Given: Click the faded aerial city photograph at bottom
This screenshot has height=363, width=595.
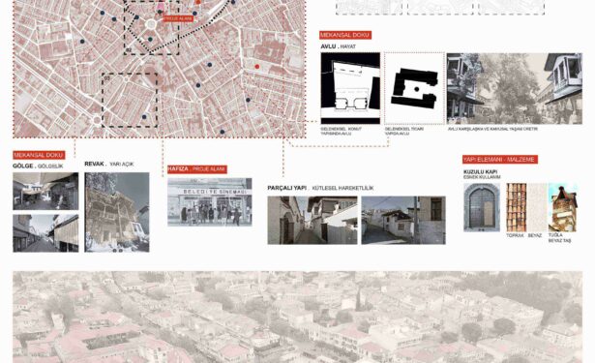Looking at the screenshot, I should pos(298,318).
